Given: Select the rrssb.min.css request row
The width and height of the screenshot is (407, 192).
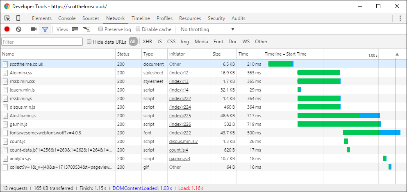Looking at the screenshot, I should (203, 81).
